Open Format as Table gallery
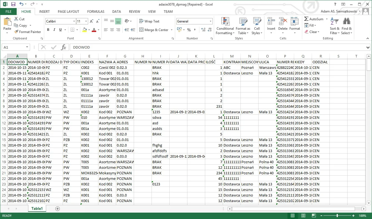The height and width of the screenshot is (219, 372). point(243,26)
